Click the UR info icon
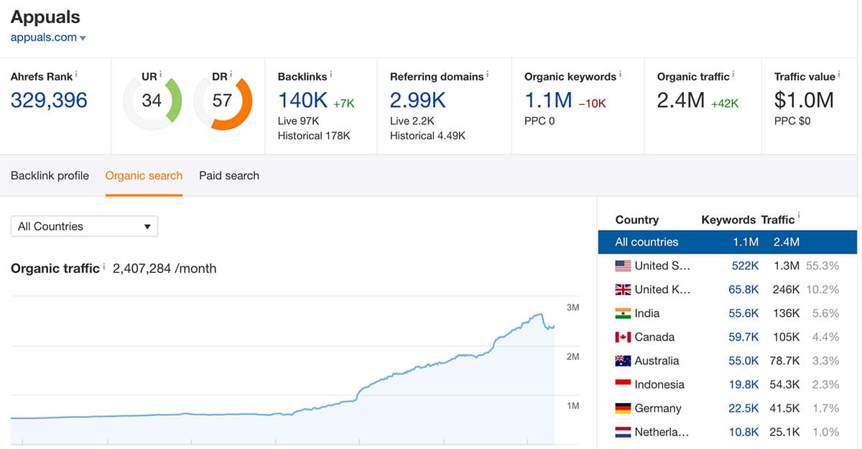Image resolution: width=862 pixels, height=449 pixels. (x=161, y=75)
